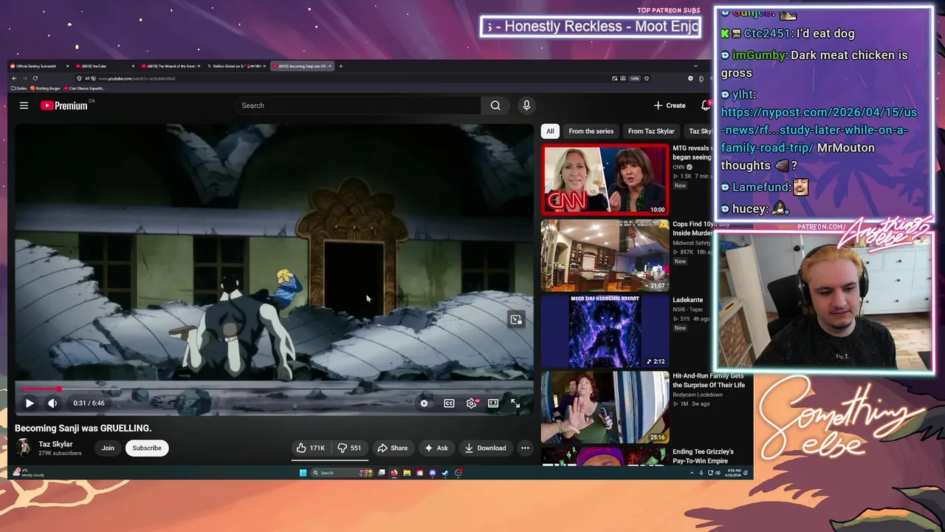Select the From Taz Skylar chip
945x532 pixels.
click(x=651, y=131)
